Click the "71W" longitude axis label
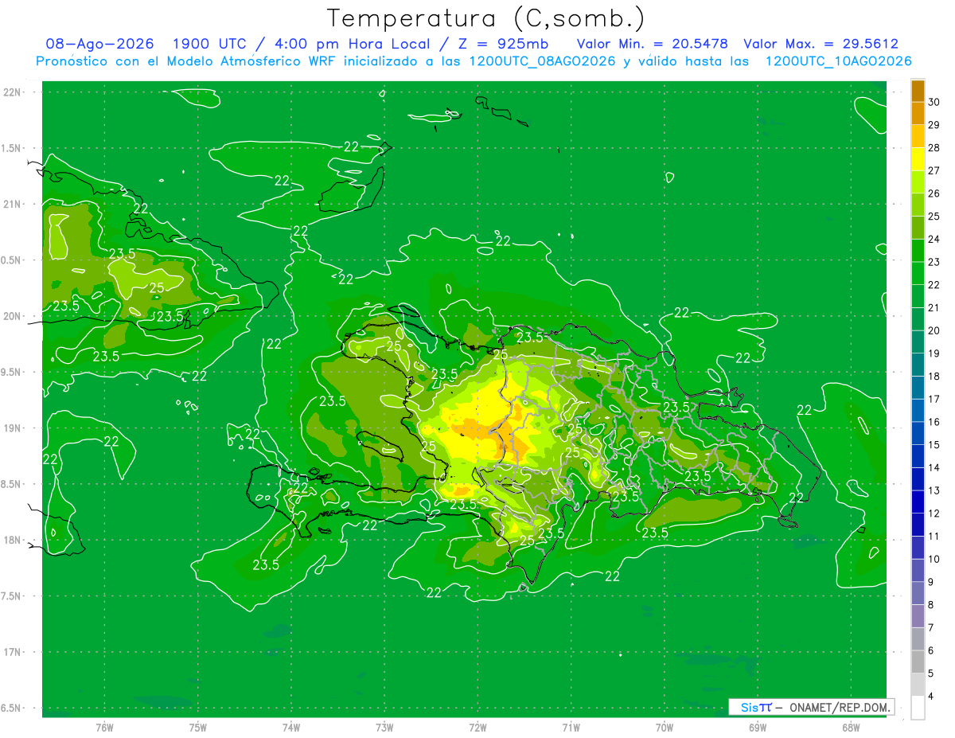 pyautogui.click(x=571, y=727)
